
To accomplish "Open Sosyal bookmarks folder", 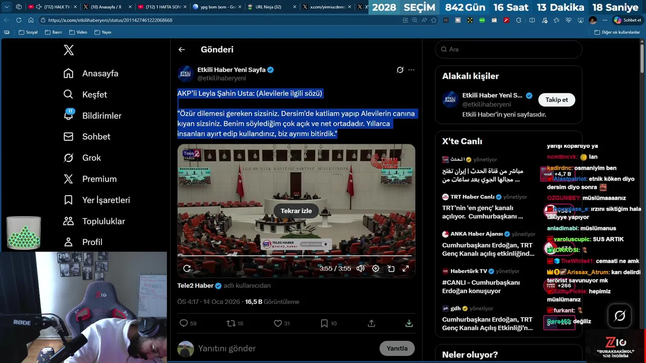I will (28, 32).
